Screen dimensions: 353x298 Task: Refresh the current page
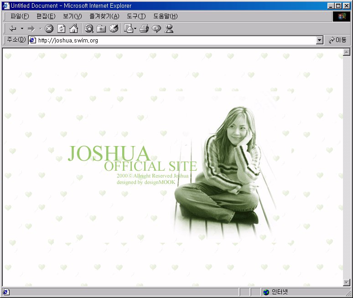(61, 29)
